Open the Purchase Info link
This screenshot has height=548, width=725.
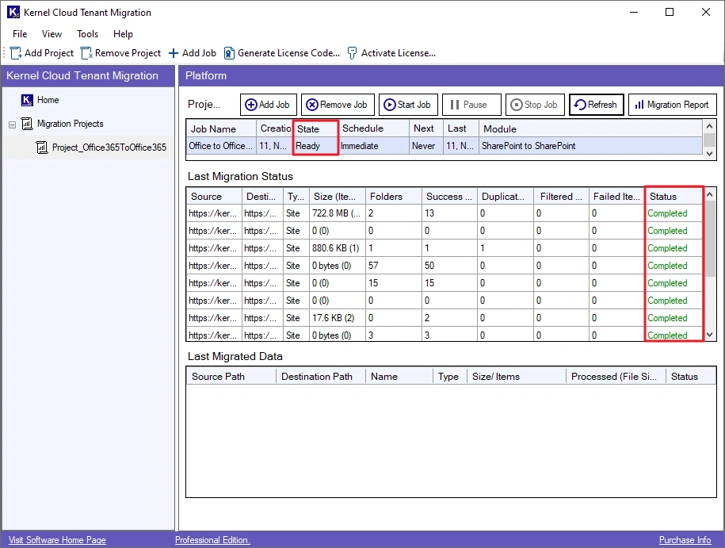point(685,540)
